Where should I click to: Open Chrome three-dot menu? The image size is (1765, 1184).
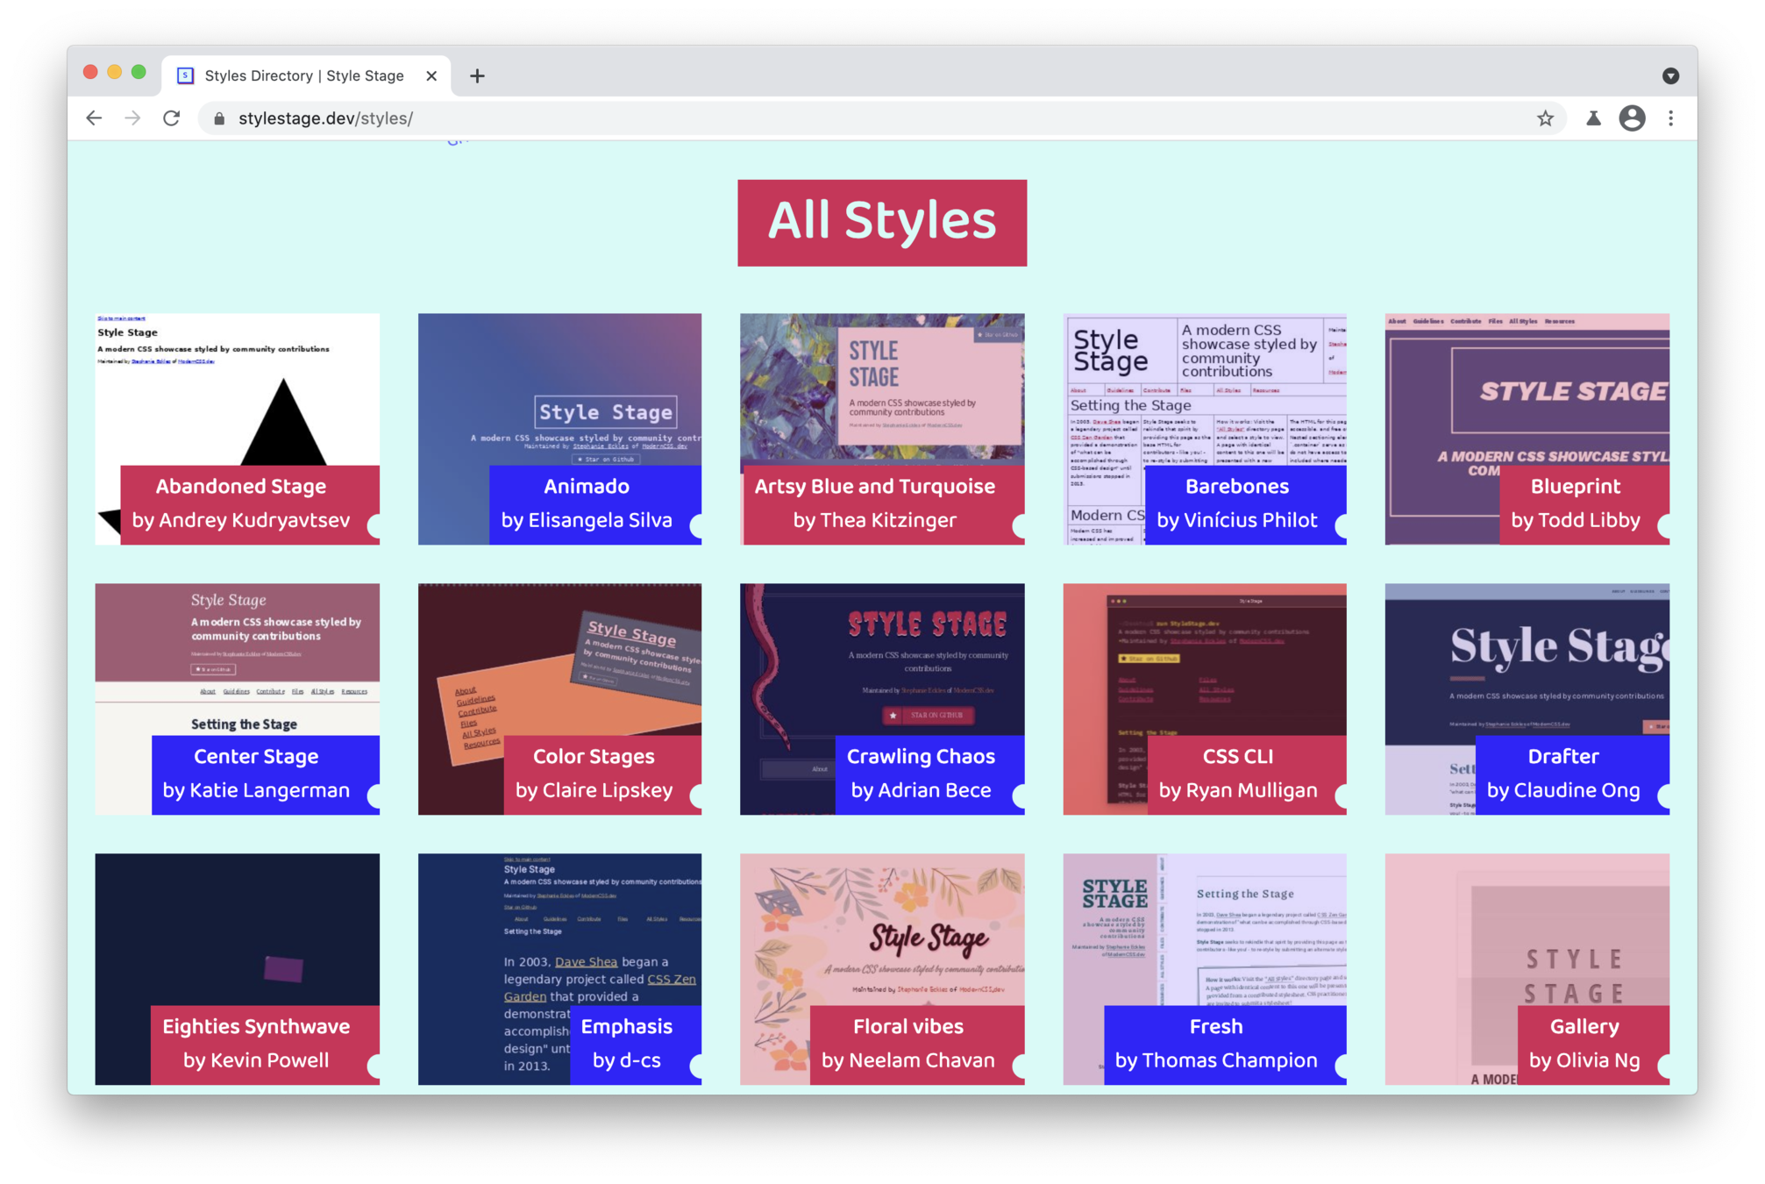coord(1670,118)
